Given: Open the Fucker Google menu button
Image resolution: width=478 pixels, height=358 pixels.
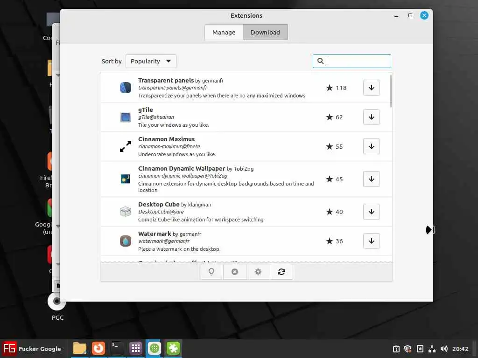Looking at the screenshot, I should 32,349.
